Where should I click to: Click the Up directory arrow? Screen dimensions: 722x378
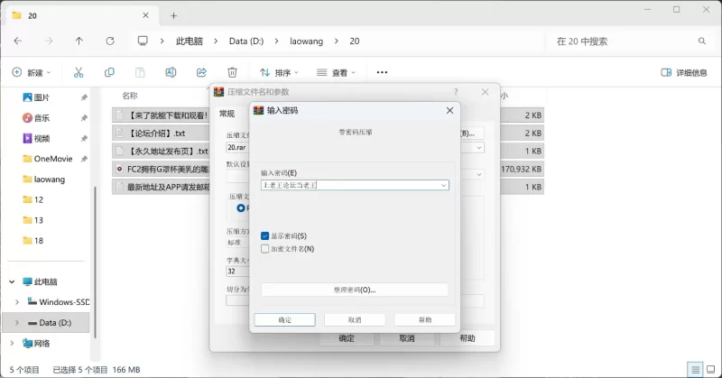(x=79, y=41)
